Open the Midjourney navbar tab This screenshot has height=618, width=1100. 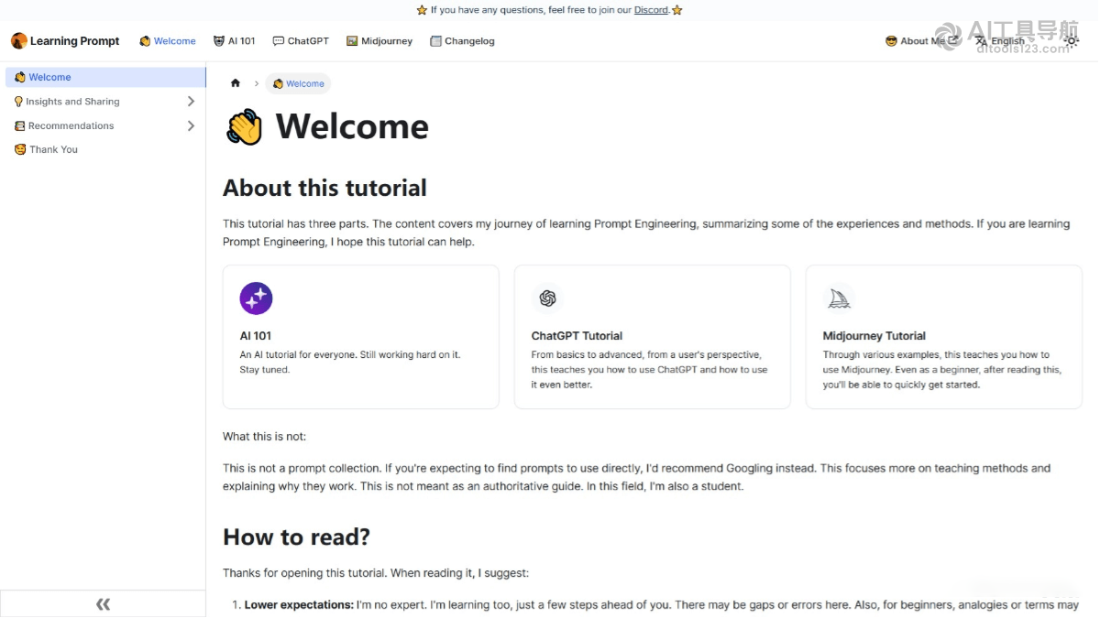[379, 41]
